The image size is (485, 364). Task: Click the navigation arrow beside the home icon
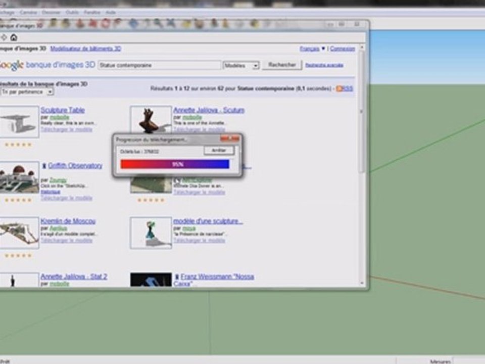click(x=4, y=37)
